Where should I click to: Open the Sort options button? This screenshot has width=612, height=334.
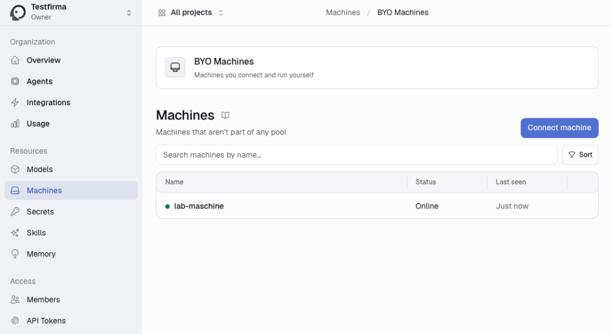[580, 155]
